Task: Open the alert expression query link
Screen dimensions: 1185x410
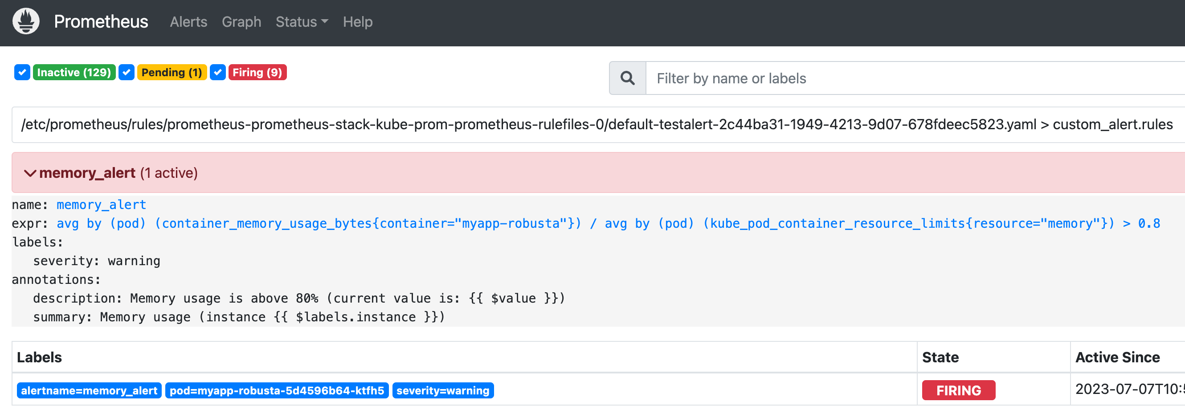Action: (x=608, y=224)
